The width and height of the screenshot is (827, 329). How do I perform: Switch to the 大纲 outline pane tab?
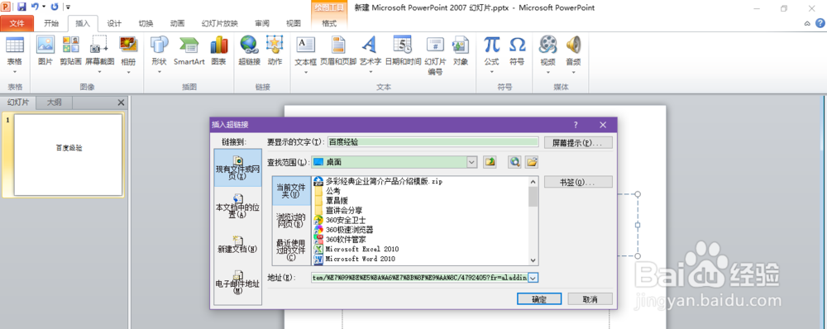[x=55, y=103]
